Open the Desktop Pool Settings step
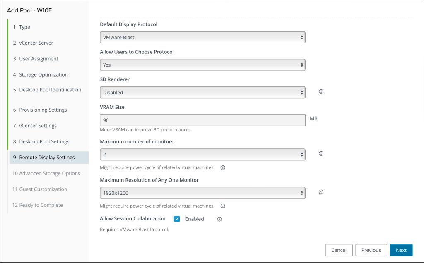 (x=44, y=141)
